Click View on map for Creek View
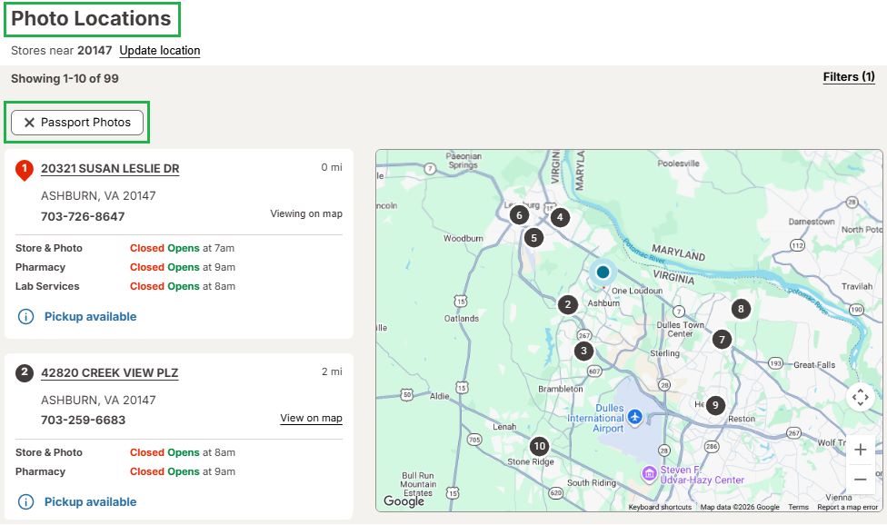The height and width of the screenshot is (525, 887). (311, 418)
